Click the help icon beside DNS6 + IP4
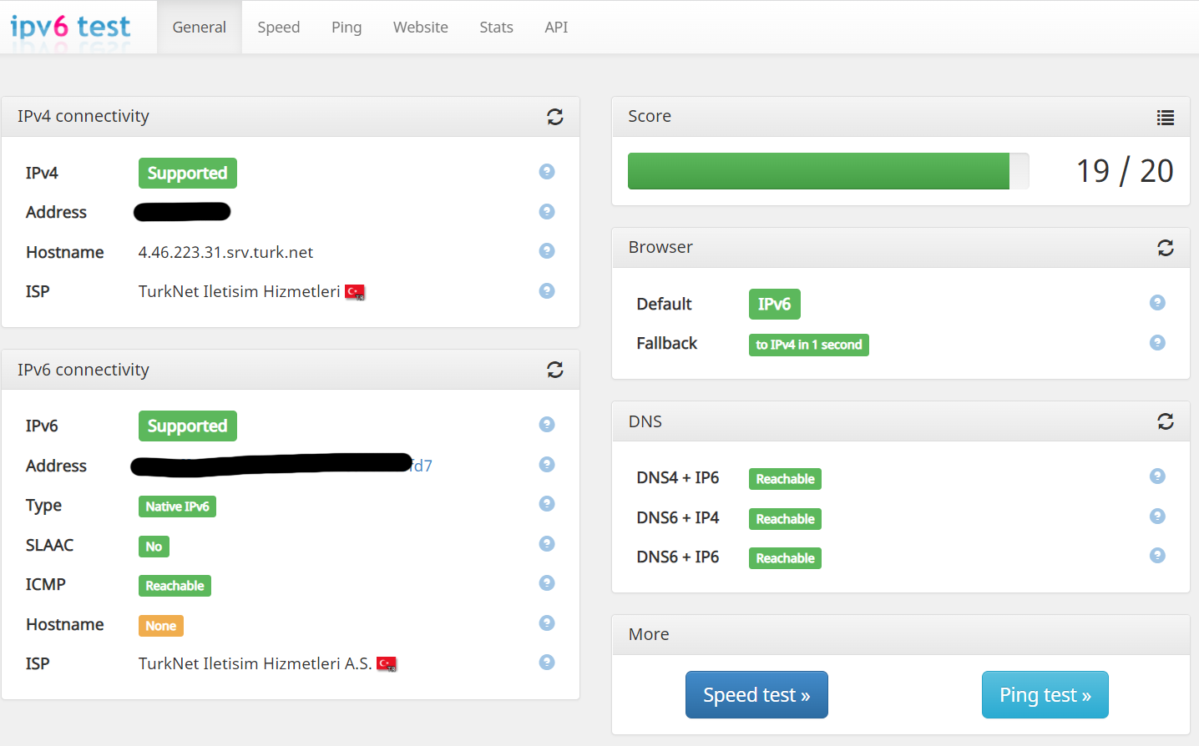The width and height of the screenshot is (1199, 746). (x=1157, y=516)
